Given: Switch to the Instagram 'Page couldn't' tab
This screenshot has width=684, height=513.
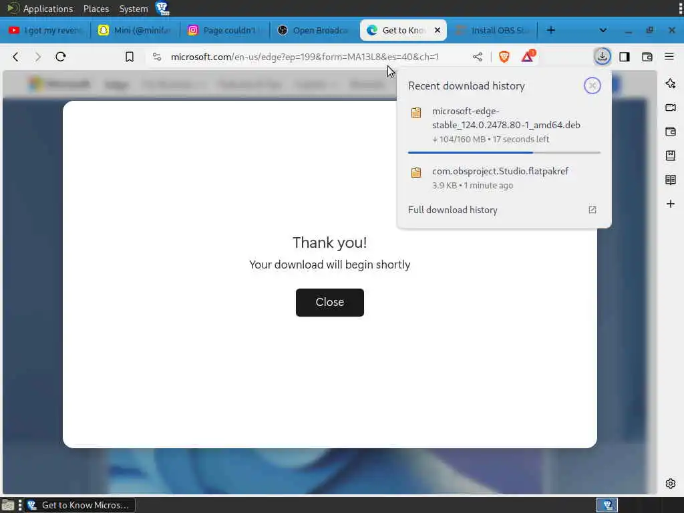Looking at the screenshot, I should coord(223,30).
